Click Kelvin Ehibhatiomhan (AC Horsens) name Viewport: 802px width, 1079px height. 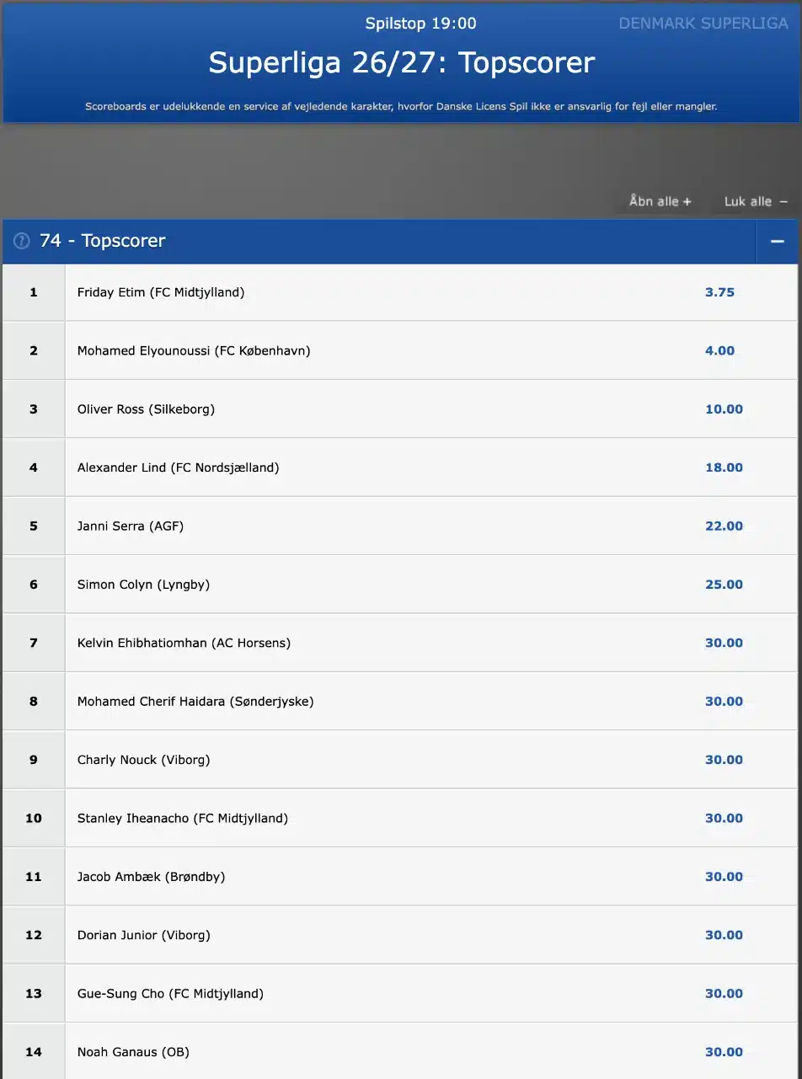184,643
